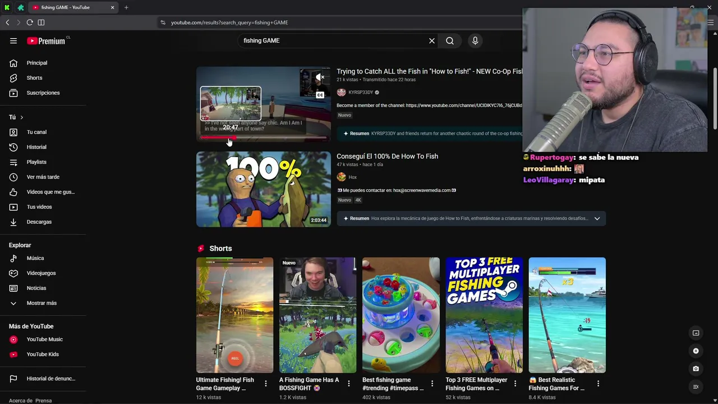Open Suscripciones in the sidebar
718x404 pixels.
[x=43, y=93]
